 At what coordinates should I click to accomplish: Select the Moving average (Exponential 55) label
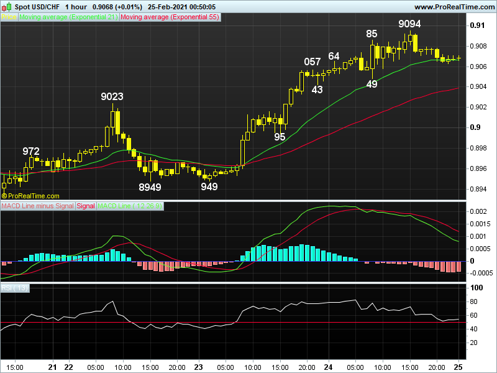[170, 17]
